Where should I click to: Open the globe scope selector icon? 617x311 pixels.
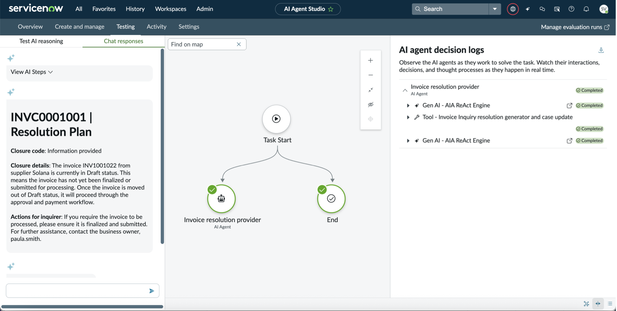click(513, 9)
